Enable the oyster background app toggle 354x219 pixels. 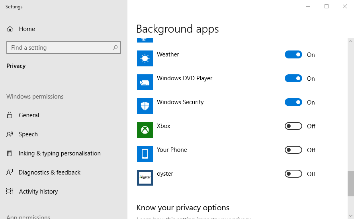[x=293, y=174]
